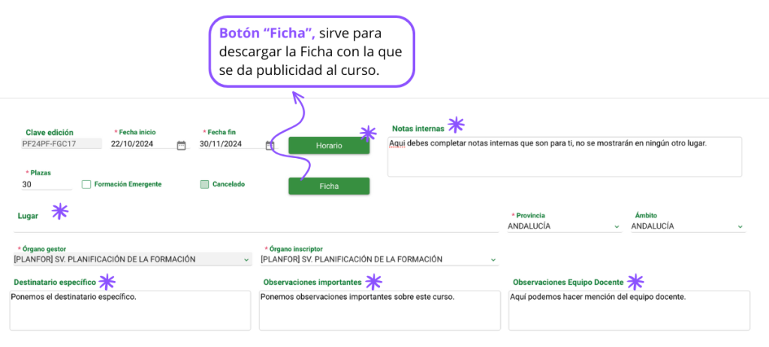Click the Formación Emergente label text
Screen dimensions: 769x347
[x=128, y=184]
